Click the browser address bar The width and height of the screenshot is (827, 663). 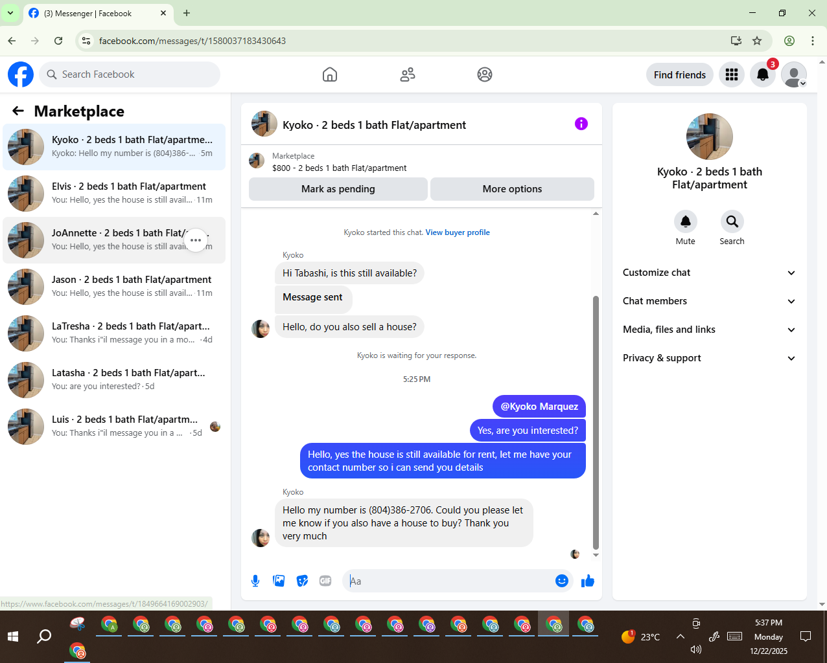point(408,41)
